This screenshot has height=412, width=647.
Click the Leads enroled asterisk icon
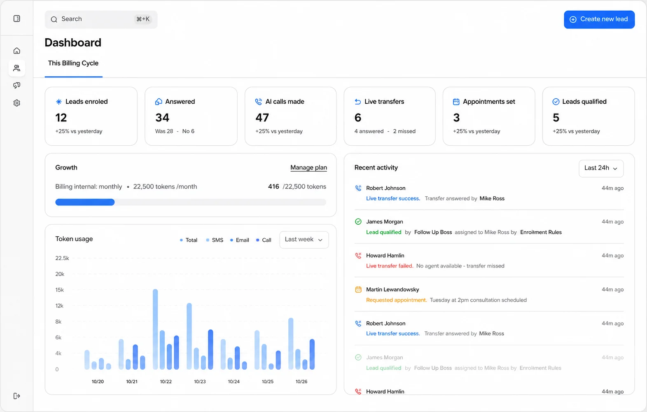pos(59,102)
